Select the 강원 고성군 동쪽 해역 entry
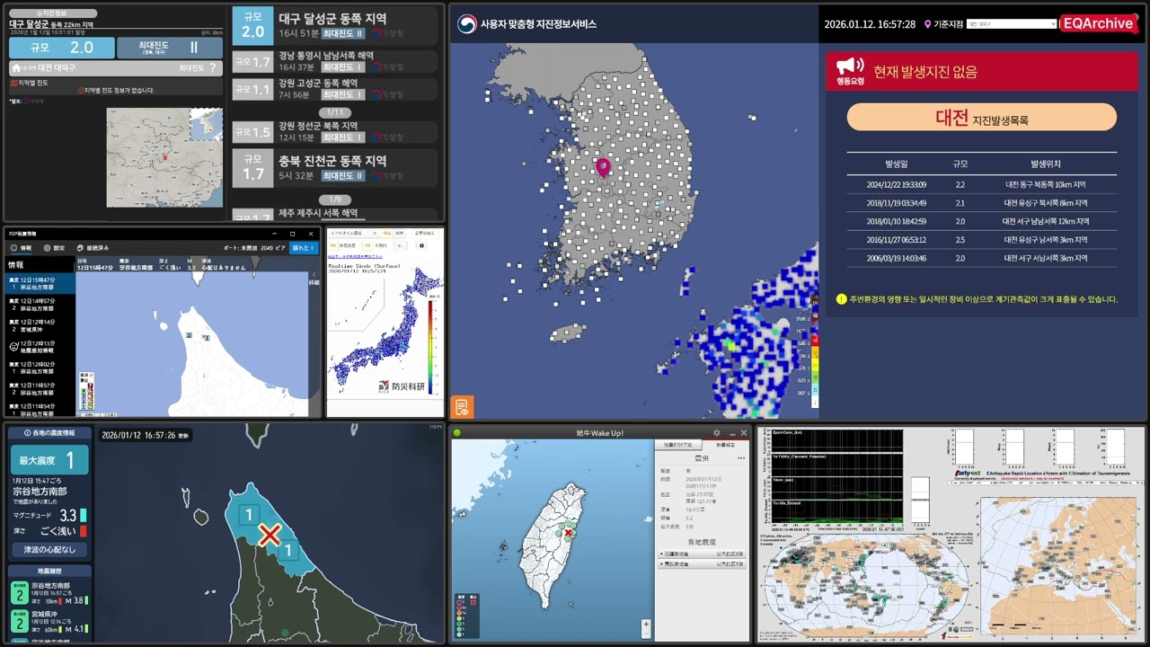 tap(334, 89)
